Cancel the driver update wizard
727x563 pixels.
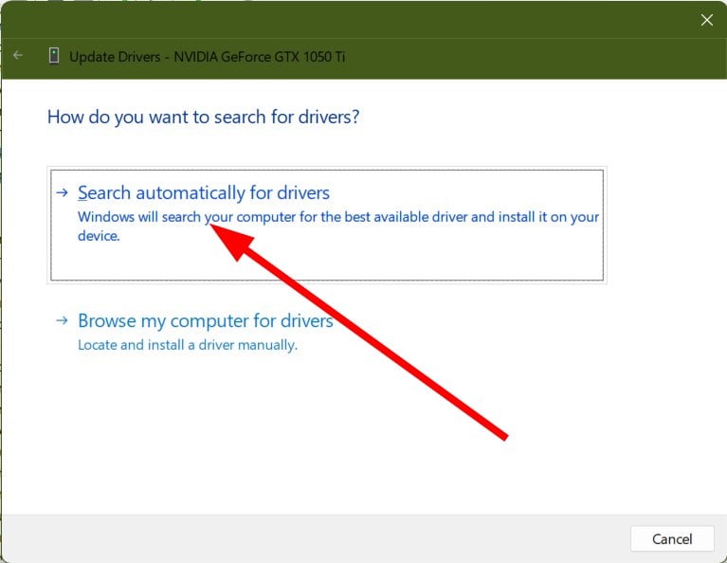tap(672, 538)
